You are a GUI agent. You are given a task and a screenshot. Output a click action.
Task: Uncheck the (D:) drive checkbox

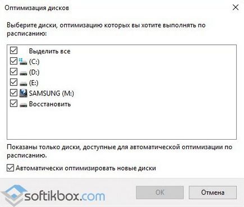(x=13, y=72)
